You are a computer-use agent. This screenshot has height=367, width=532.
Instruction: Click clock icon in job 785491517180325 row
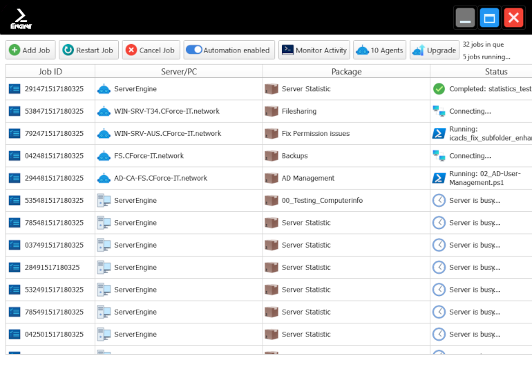pos(439,312)
